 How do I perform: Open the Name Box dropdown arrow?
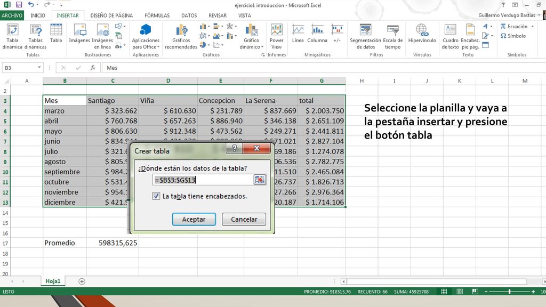point(39,68)
